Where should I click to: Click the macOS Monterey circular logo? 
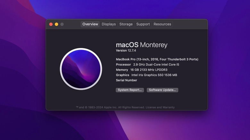coord(81,69)
